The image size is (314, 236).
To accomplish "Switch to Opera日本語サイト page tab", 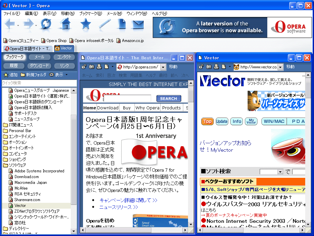I will click(x=28, y=49).
